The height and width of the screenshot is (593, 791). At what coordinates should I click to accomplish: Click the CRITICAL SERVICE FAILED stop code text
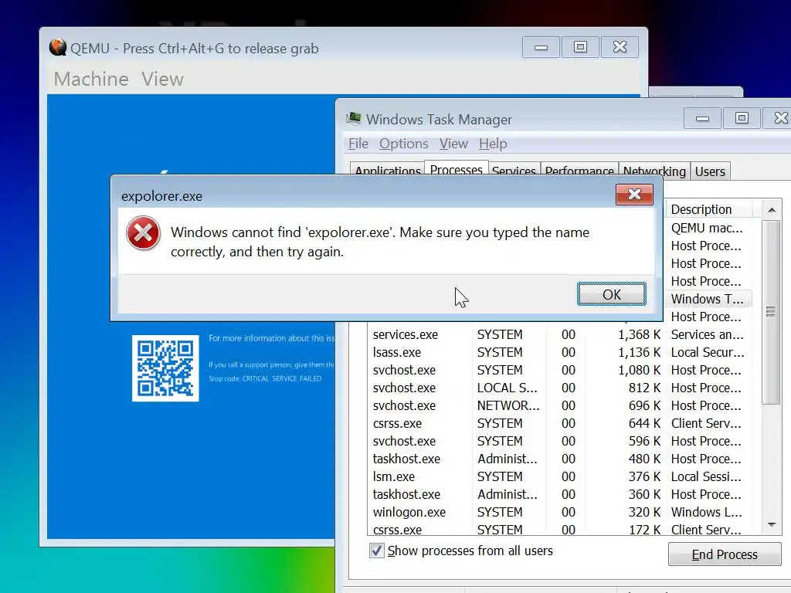click(281, 378)
